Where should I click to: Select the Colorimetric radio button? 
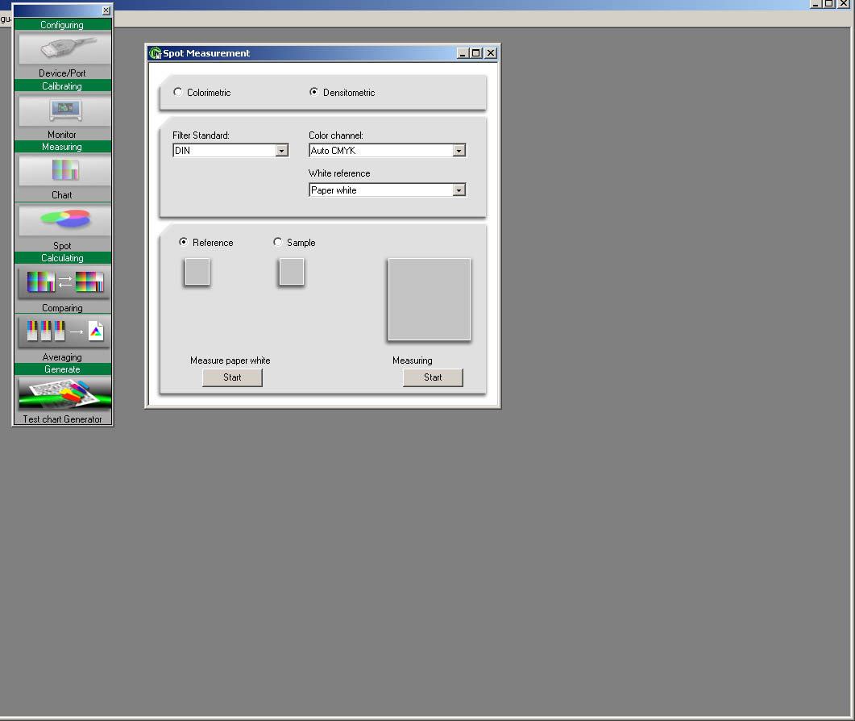coord(178,92)
